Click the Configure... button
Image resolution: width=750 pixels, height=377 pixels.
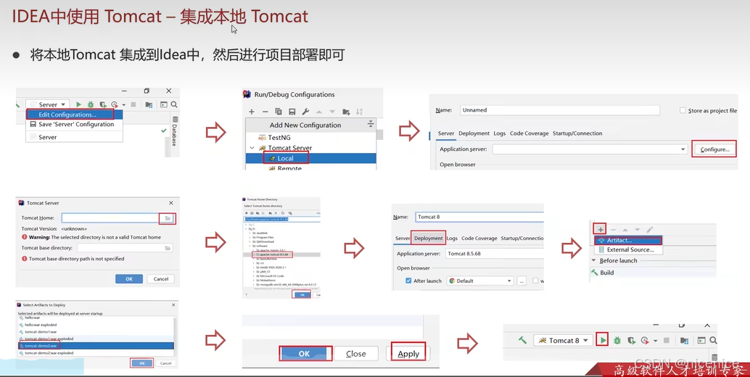point(714,149)
